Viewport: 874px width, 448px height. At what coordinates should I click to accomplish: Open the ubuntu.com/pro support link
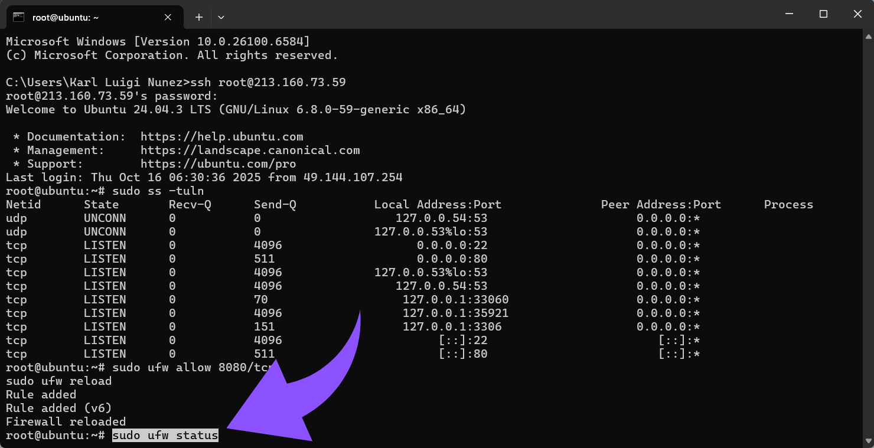[x=218, y=163]
